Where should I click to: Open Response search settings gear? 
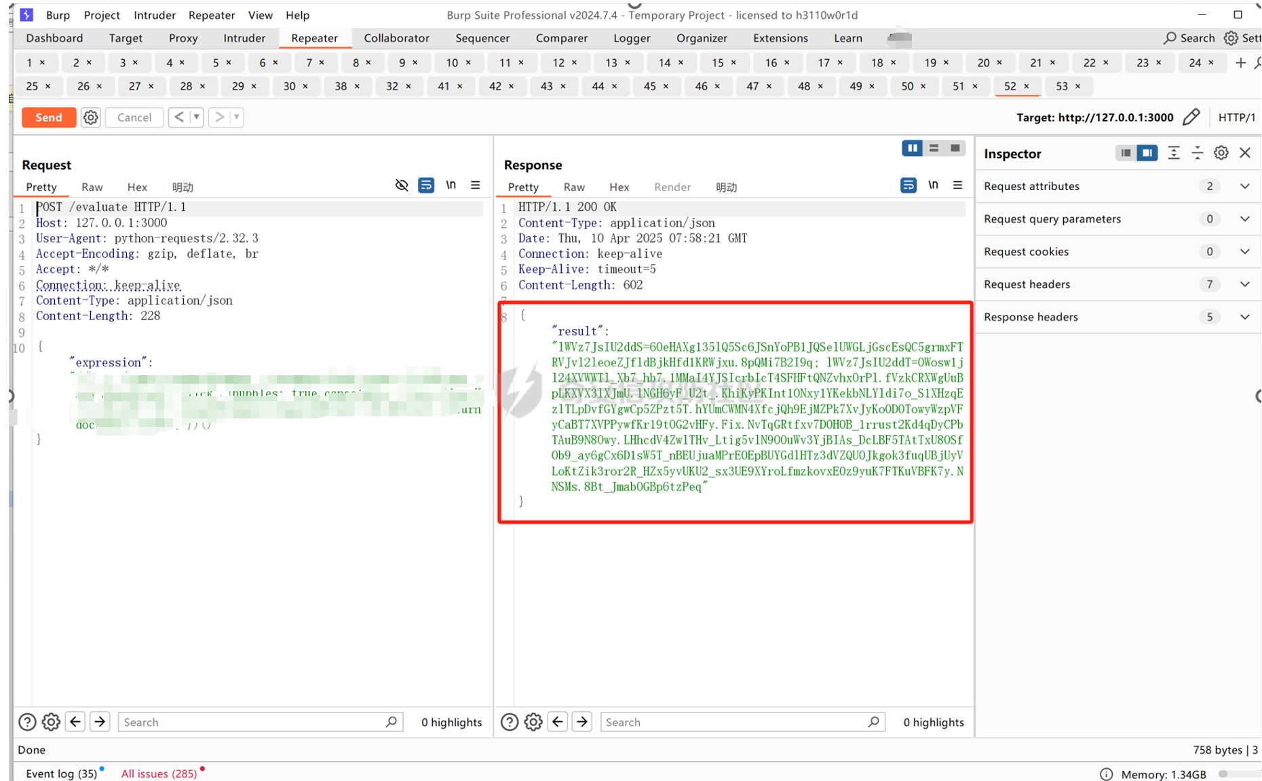coord(533,722)
